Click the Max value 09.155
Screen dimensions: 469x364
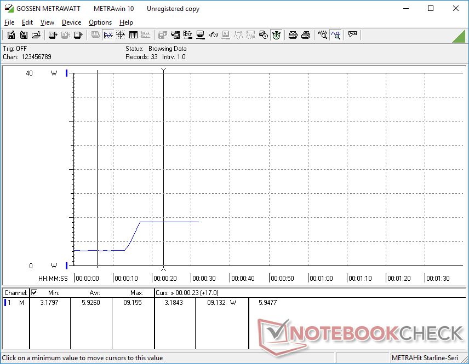133,303
